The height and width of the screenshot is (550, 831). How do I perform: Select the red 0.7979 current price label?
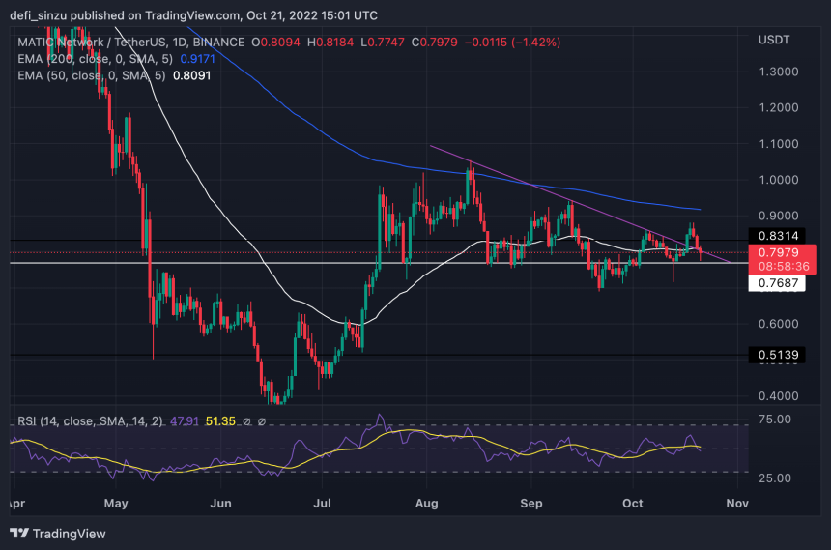point(778,252)
